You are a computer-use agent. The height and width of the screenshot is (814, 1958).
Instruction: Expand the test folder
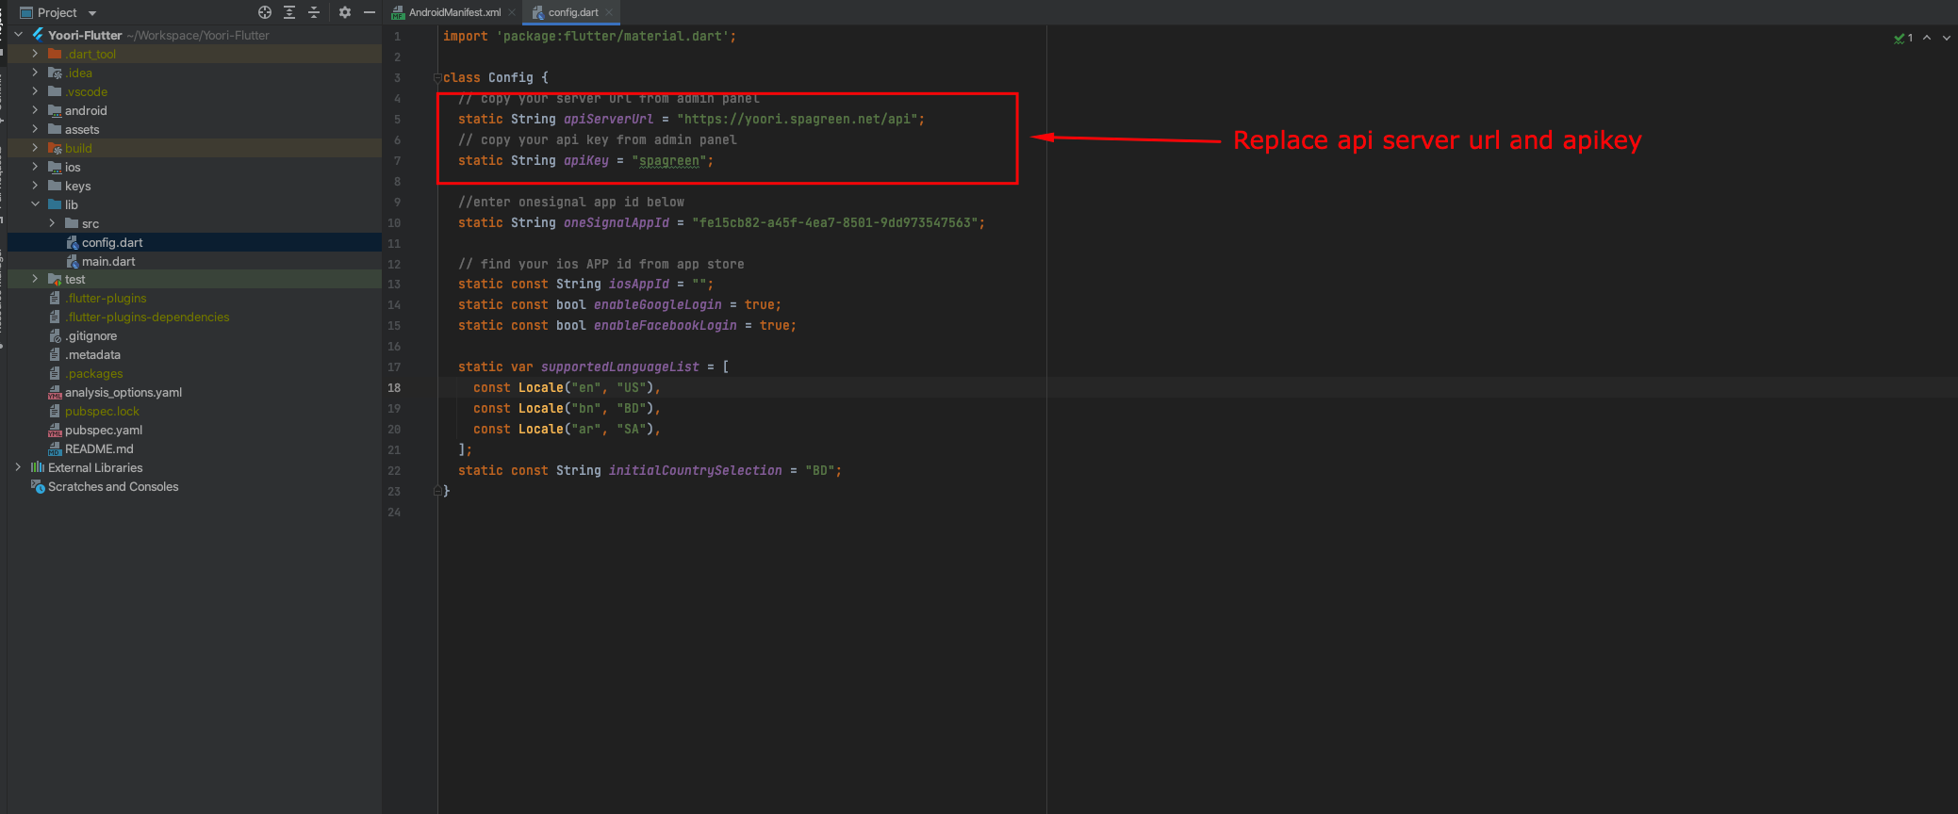coord(35,279)
